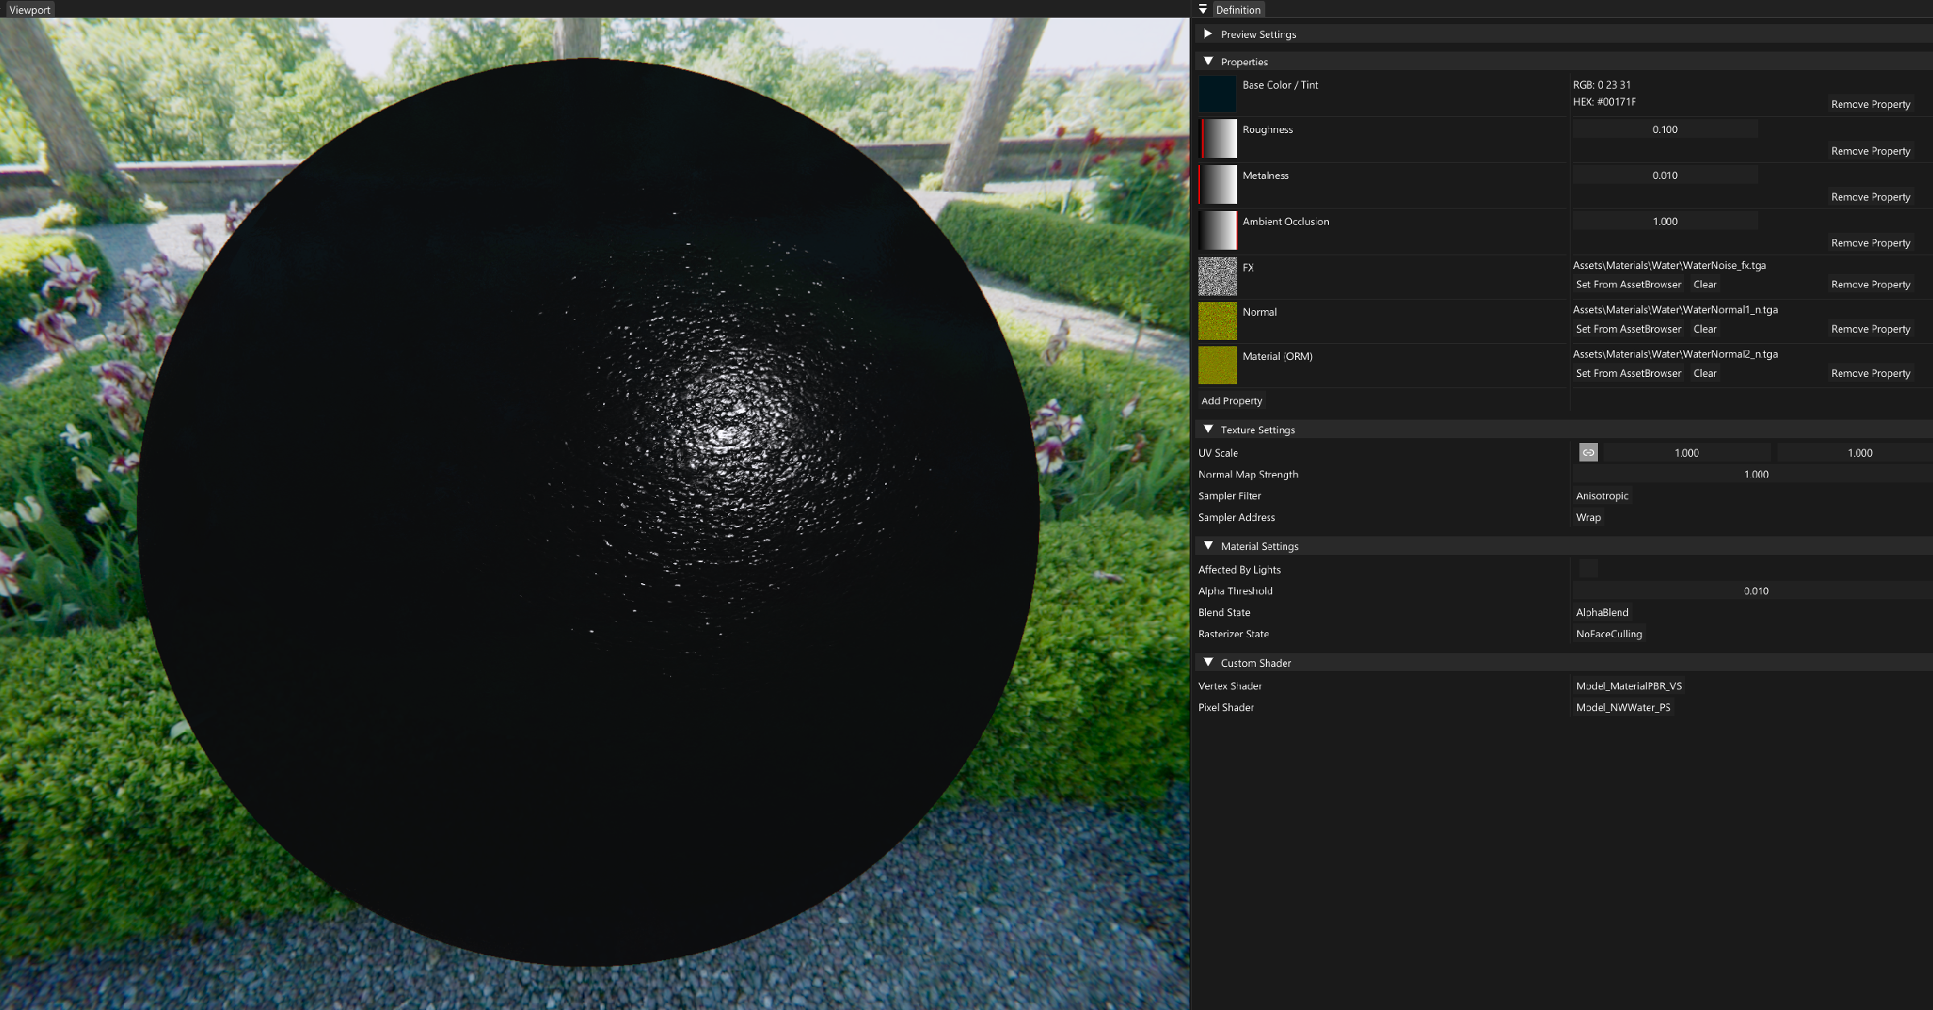Click the Normal map texture preview icon
The height and width of the screenshot is (1010, 1933).
(1217, 321)
